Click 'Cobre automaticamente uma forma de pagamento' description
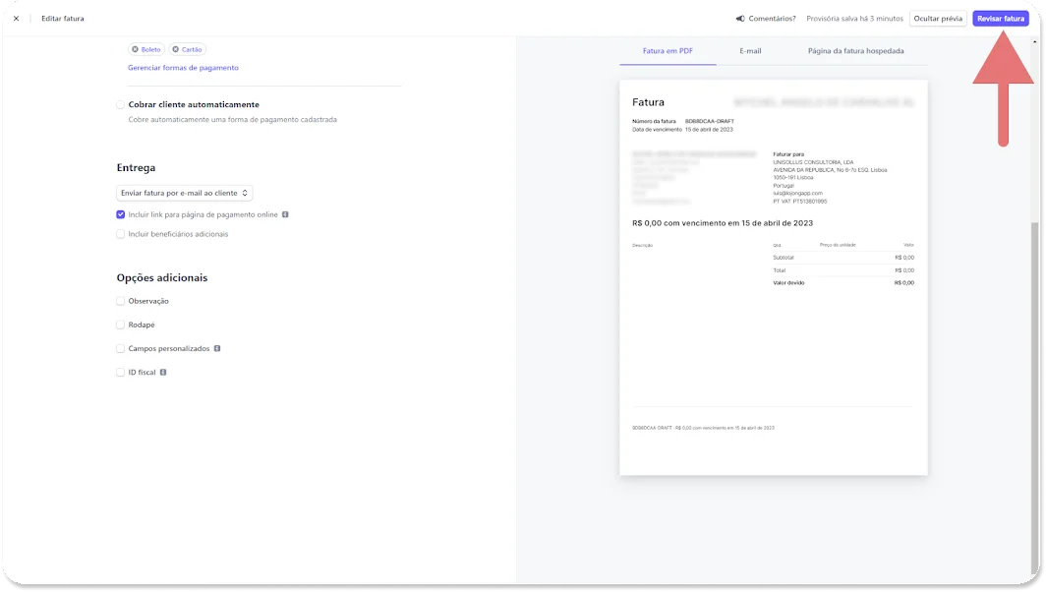 click(232, 119)
